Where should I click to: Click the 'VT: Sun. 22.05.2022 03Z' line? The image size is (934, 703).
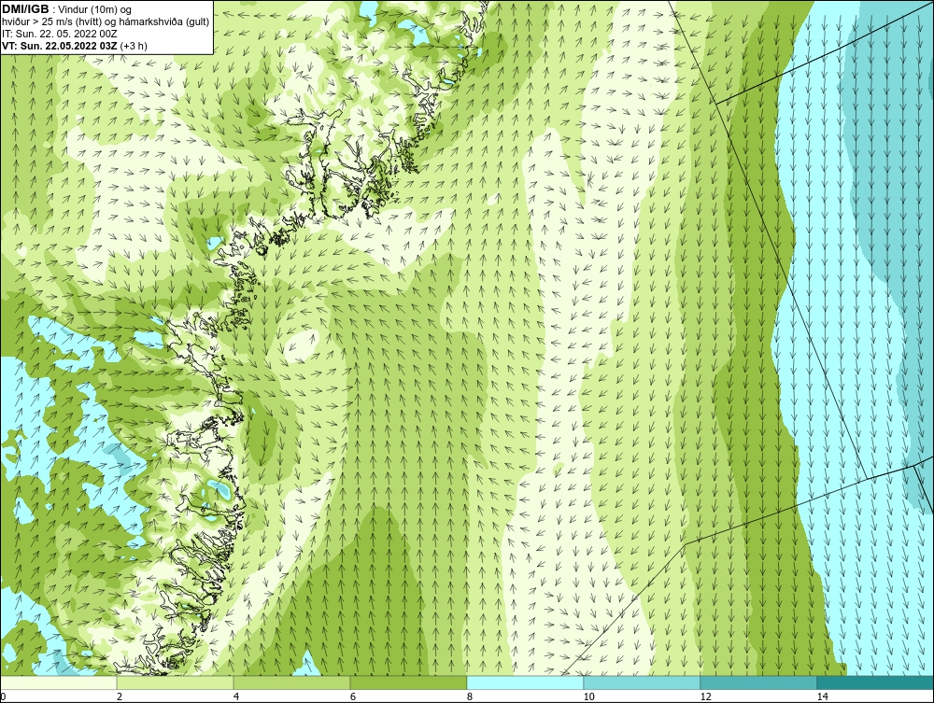coord(60,46)
